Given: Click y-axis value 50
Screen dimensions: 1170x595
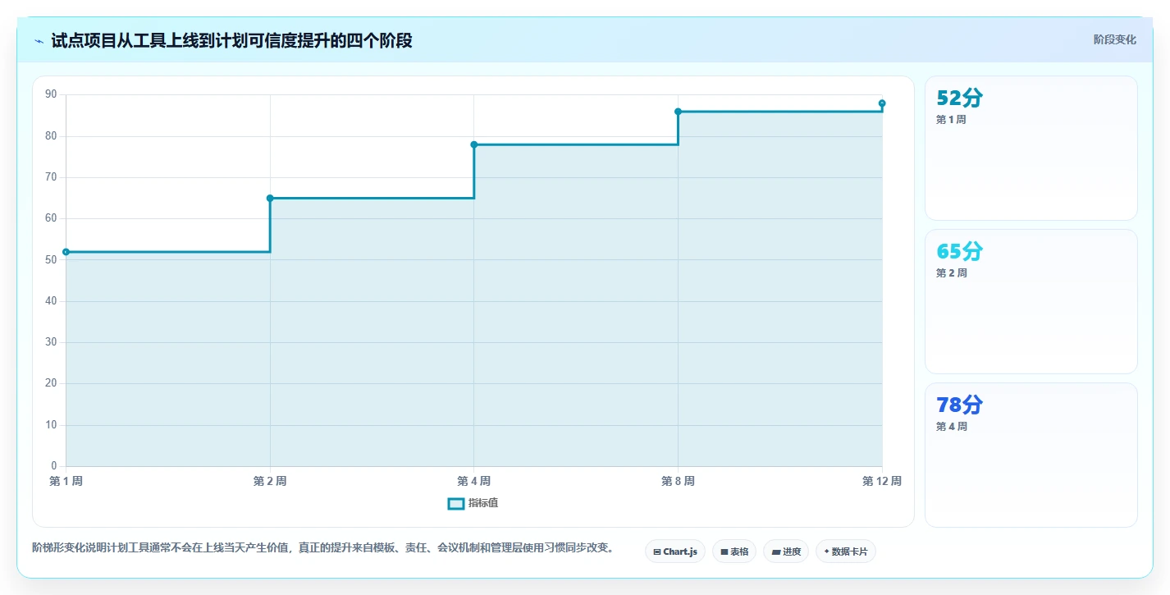Looking at the screenshot, I should coord(51,260).
